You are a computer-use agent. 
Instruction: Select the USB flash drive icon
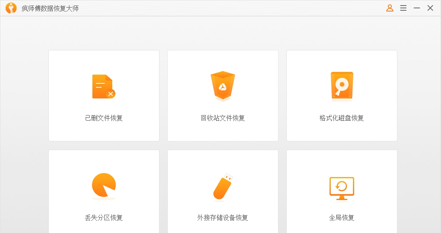pos(222,186)
